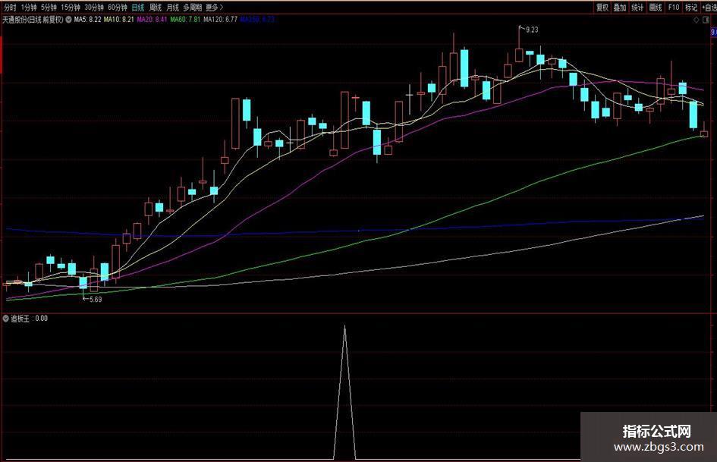717x462 pixels.
Task: Click the MA20: 8.41 label
Action: 152,20
